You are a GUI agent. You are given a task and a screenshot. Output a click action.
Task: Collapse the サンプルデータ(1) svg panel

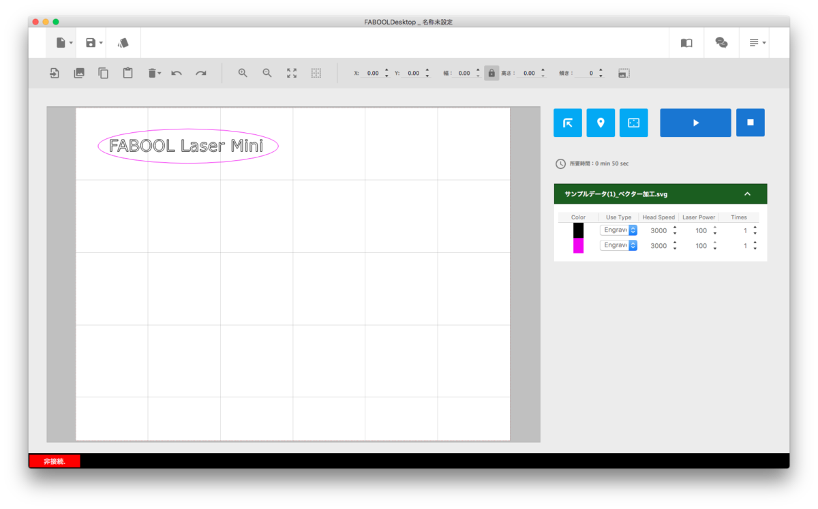(747, 194)
